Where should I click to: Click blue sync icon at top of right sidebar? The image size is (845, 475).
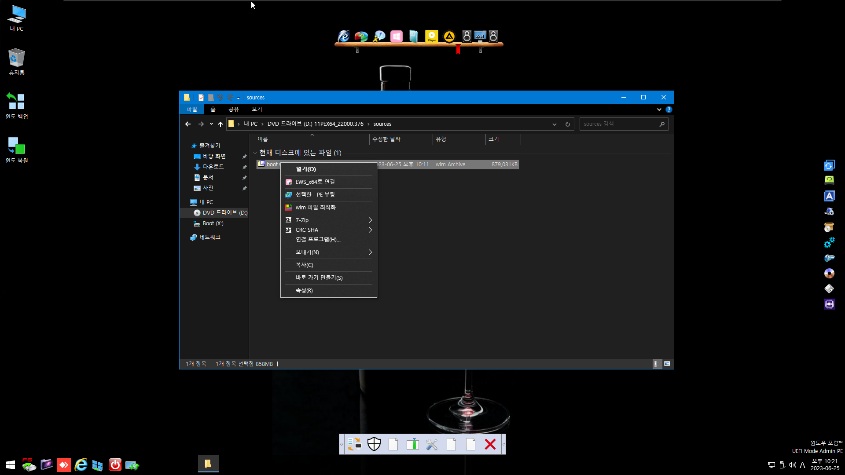pos(829,165)
